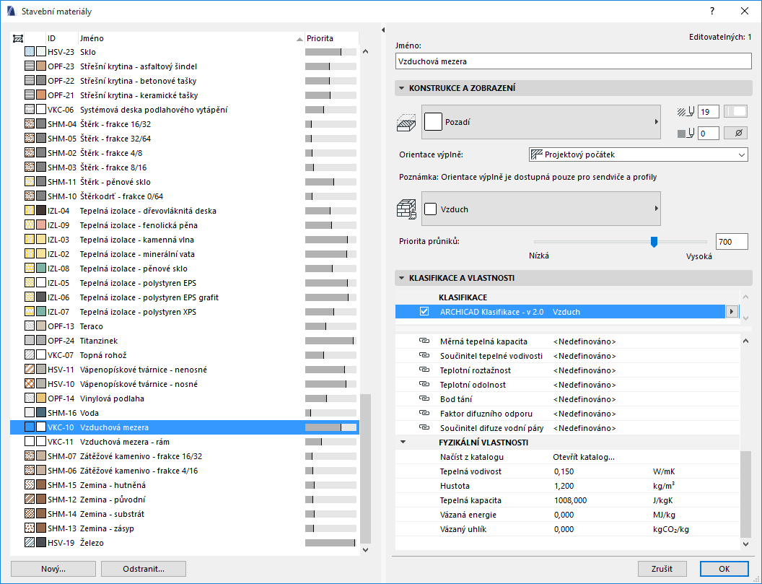Screen dimensions: 762x584
Task: Open the transparent background pen swatch
Action: pos(736,134)
